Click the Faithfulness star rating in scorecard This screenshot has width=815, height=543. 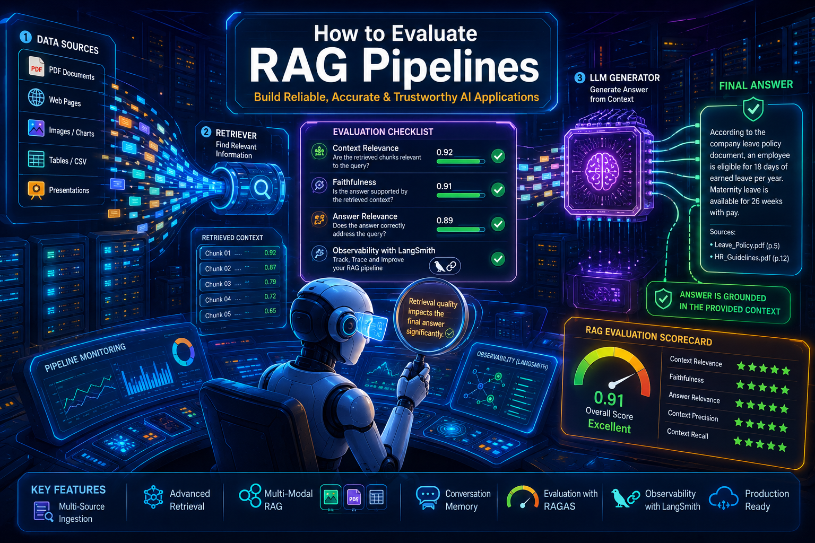coord(762,387)
